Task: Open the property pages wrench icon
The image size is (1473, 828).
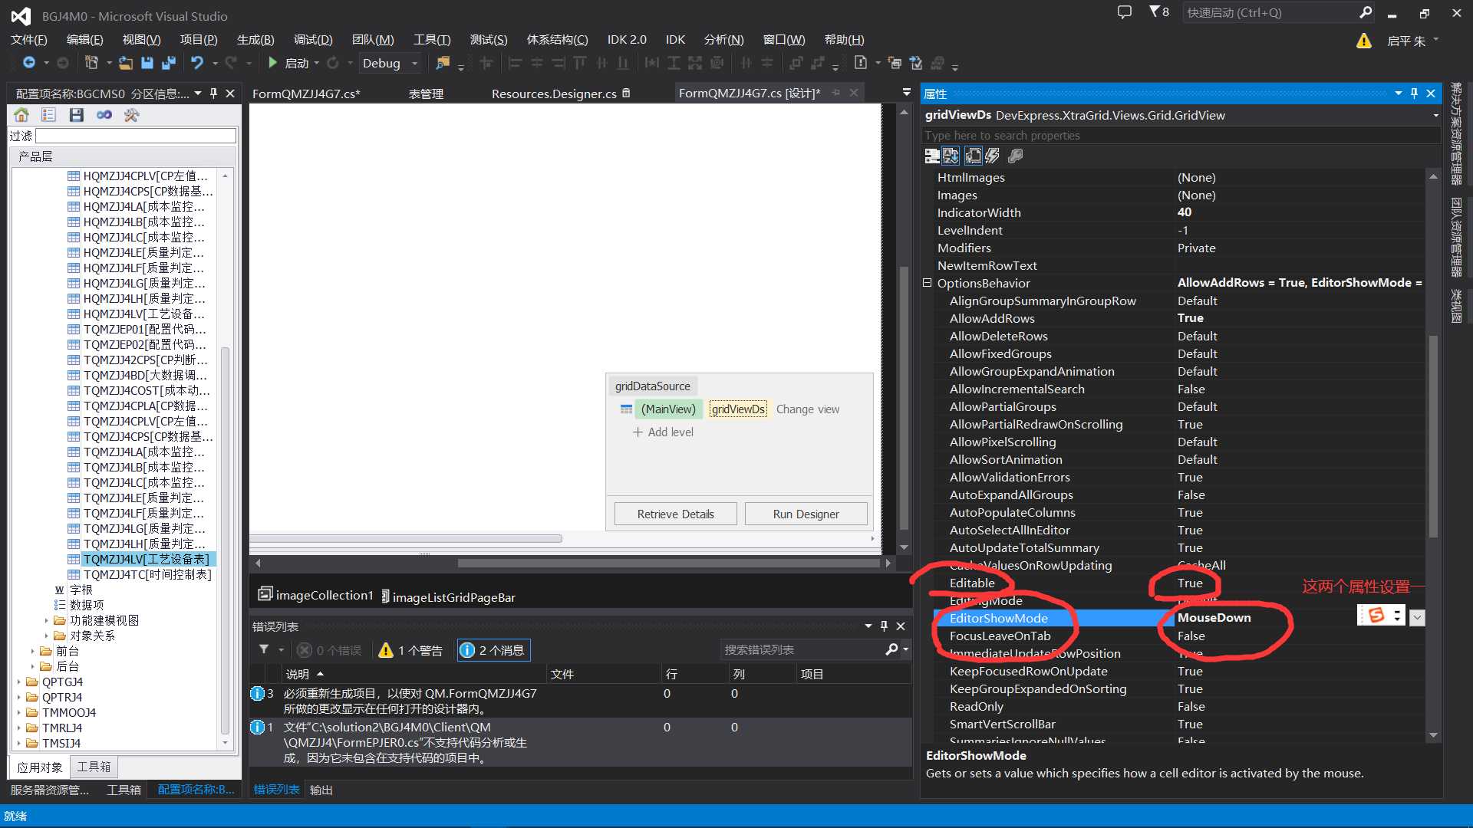Action: [x=1015, y=156]
